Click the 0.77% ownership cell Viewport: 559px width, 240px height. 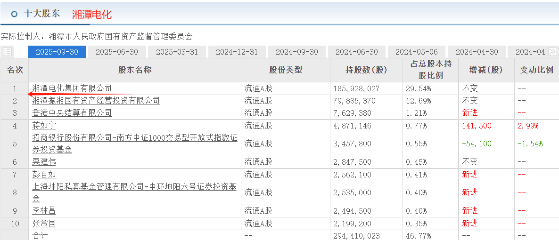click(416, 126)
